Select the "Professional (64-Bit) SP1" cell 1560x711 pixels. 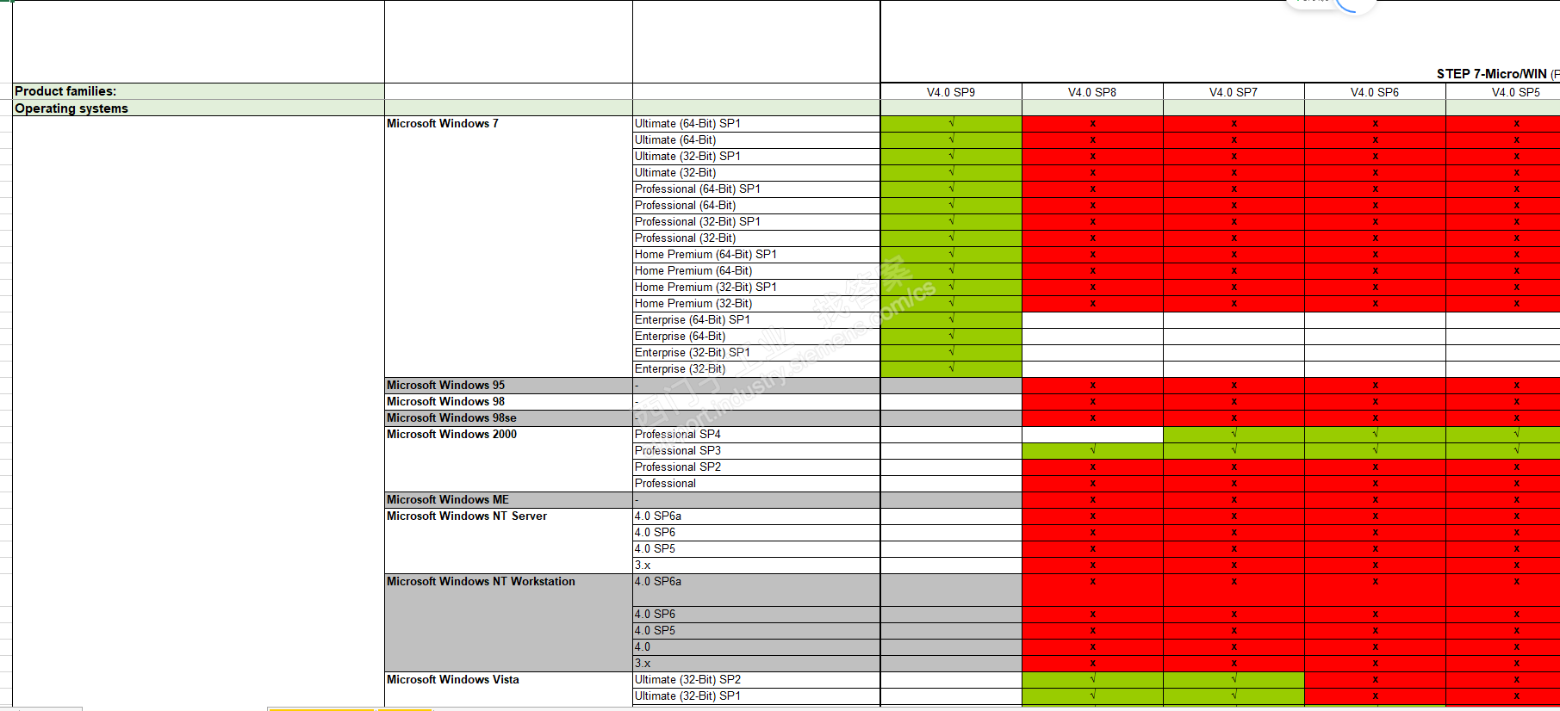[756, 189]
